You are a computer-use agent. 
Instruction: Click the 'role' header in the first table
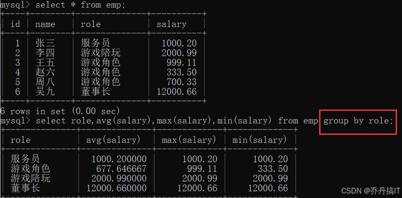(90, 24)
